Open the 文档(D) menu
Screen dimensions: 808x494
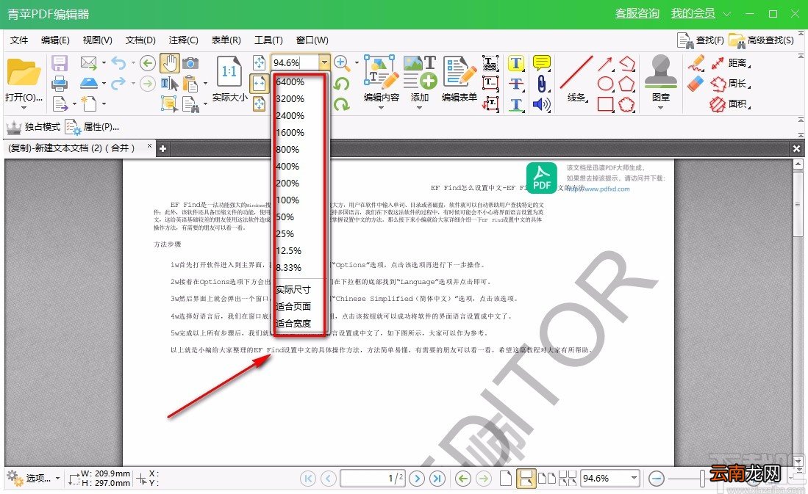coord(140,40)
